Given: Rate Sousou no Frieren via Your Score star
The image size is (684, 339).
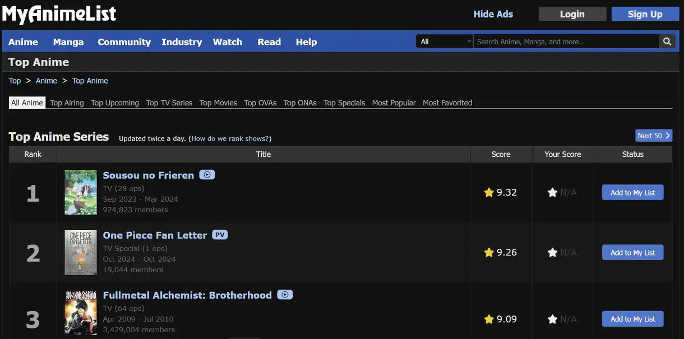Looking at the screenshot, I should [x=552, y=192].
